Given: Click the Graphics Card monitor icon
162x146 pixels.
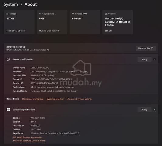Looking at the screenshot, I should (x=40, y=14).
